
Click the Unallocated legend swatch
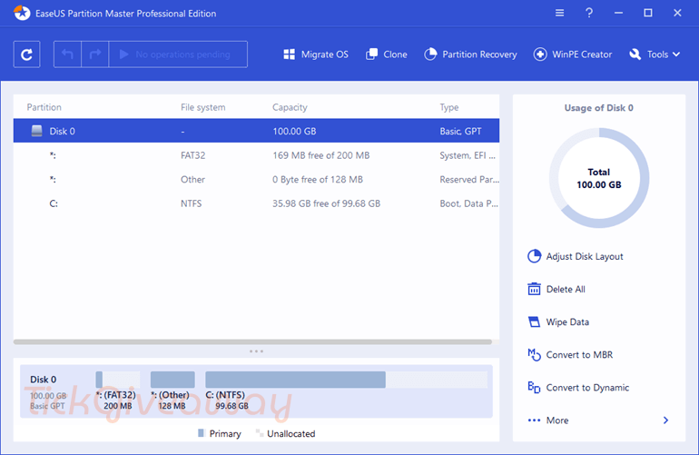[x=259, y=432]
